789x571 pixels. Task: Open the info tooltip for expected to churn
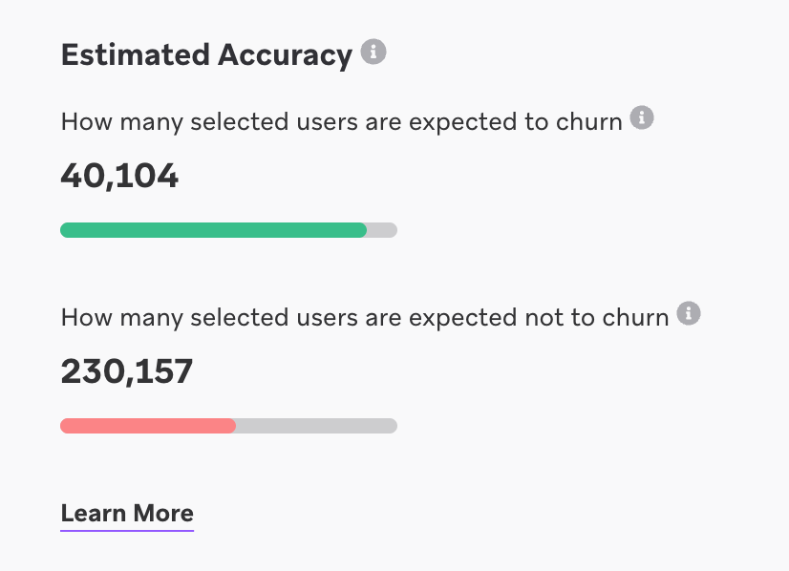642,117
